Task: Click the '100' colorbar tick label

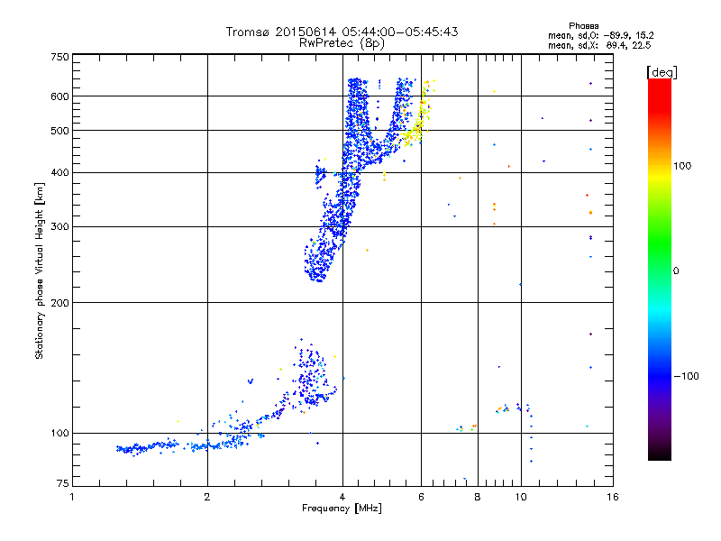Action: (682, 166)
